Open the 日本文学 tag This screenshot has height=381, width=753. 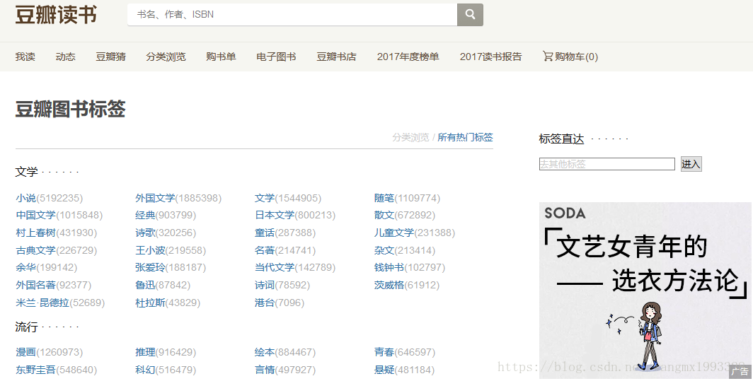tap(275, 215)
